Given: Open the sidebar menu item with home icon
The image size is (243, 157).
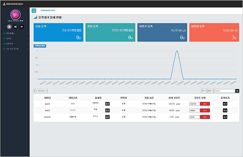Looking at the screenshot, I should (x=16, y=33).
